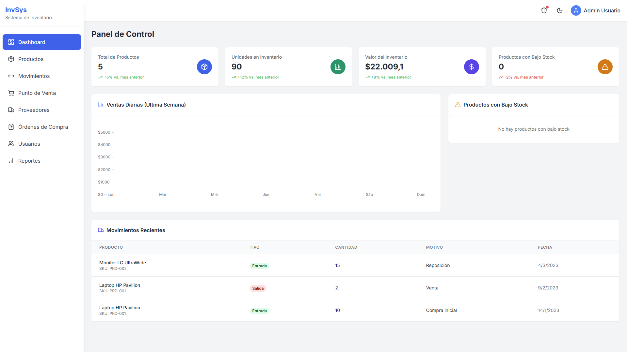Click the blue box icon on Total de Productos
The height and width of the screenshot is (352, 627).
204,67
